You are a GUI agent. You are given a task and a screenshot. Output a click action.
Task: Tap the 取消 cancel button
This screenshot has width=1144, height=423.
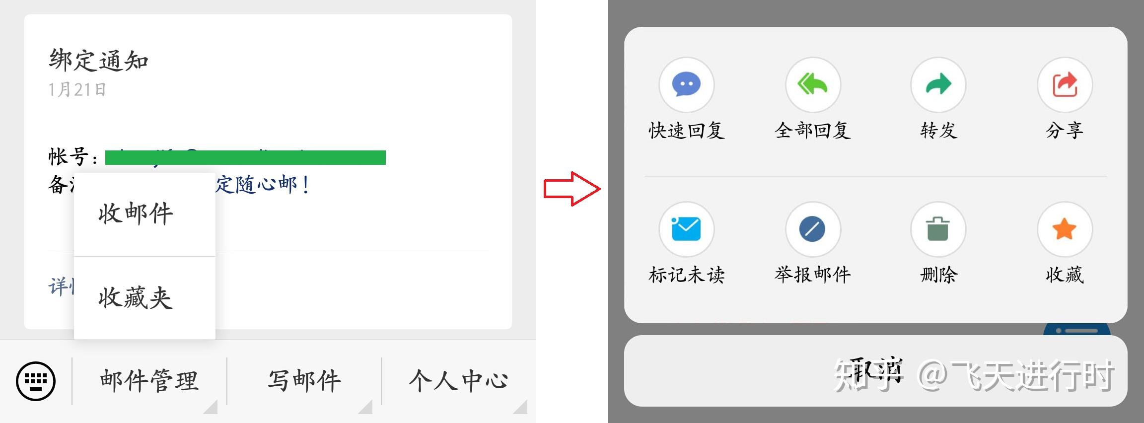pos(875,371)
